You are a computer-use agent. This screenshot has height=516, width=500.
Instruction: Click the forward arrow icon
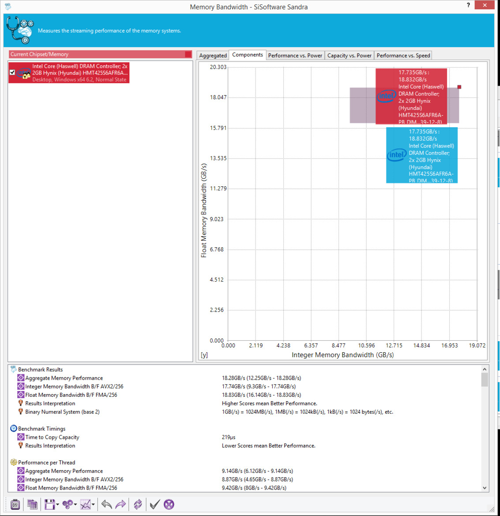coord(120,504)
